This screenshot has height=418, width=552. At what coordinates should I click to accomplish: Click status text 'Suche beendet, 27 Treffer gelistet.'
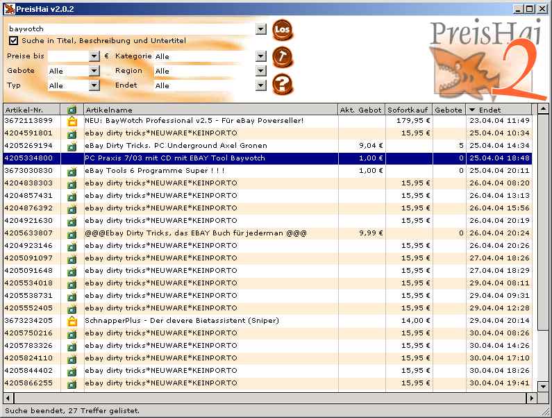click(x=72, y=411)
